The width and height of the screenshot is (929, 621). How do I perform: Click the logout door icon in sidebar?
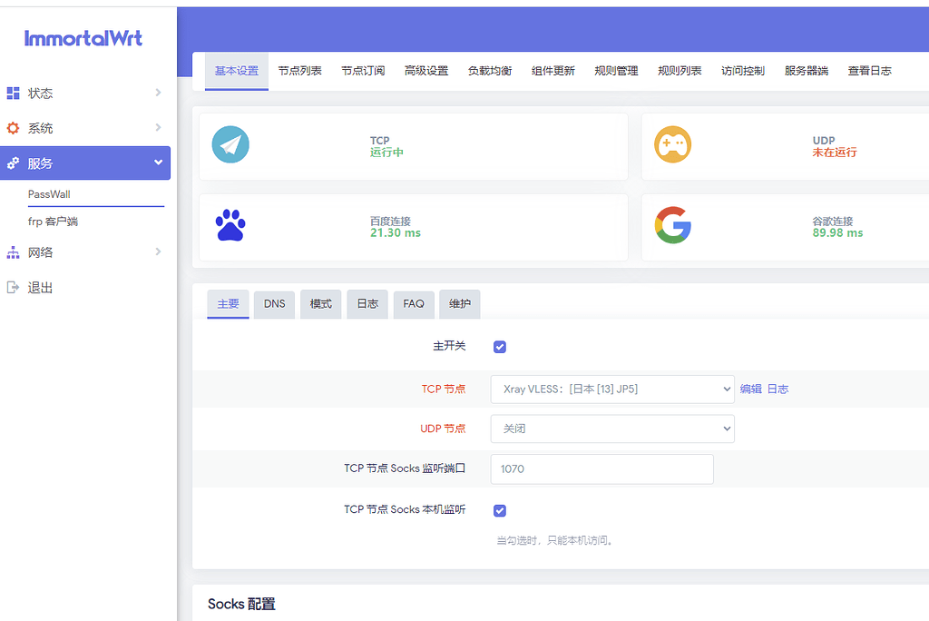click(x=13, y=288)
